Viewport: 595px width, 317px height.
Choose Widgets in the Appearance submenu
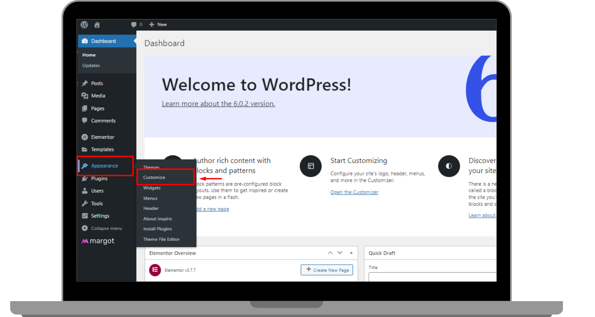(152, 188)
